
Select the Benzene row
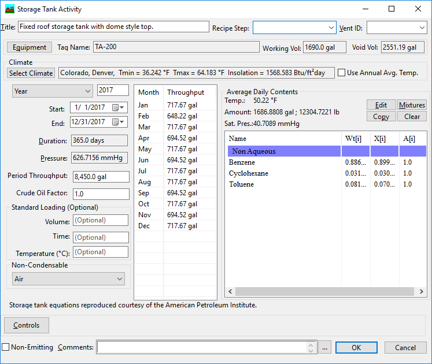(x=327, y=162)
